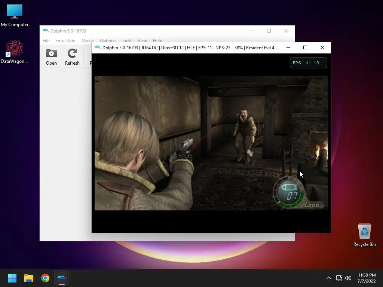Screen dimensions: 383x287
Task: Close the Resident Evil 4 game window
Action: tap(322, 47)
